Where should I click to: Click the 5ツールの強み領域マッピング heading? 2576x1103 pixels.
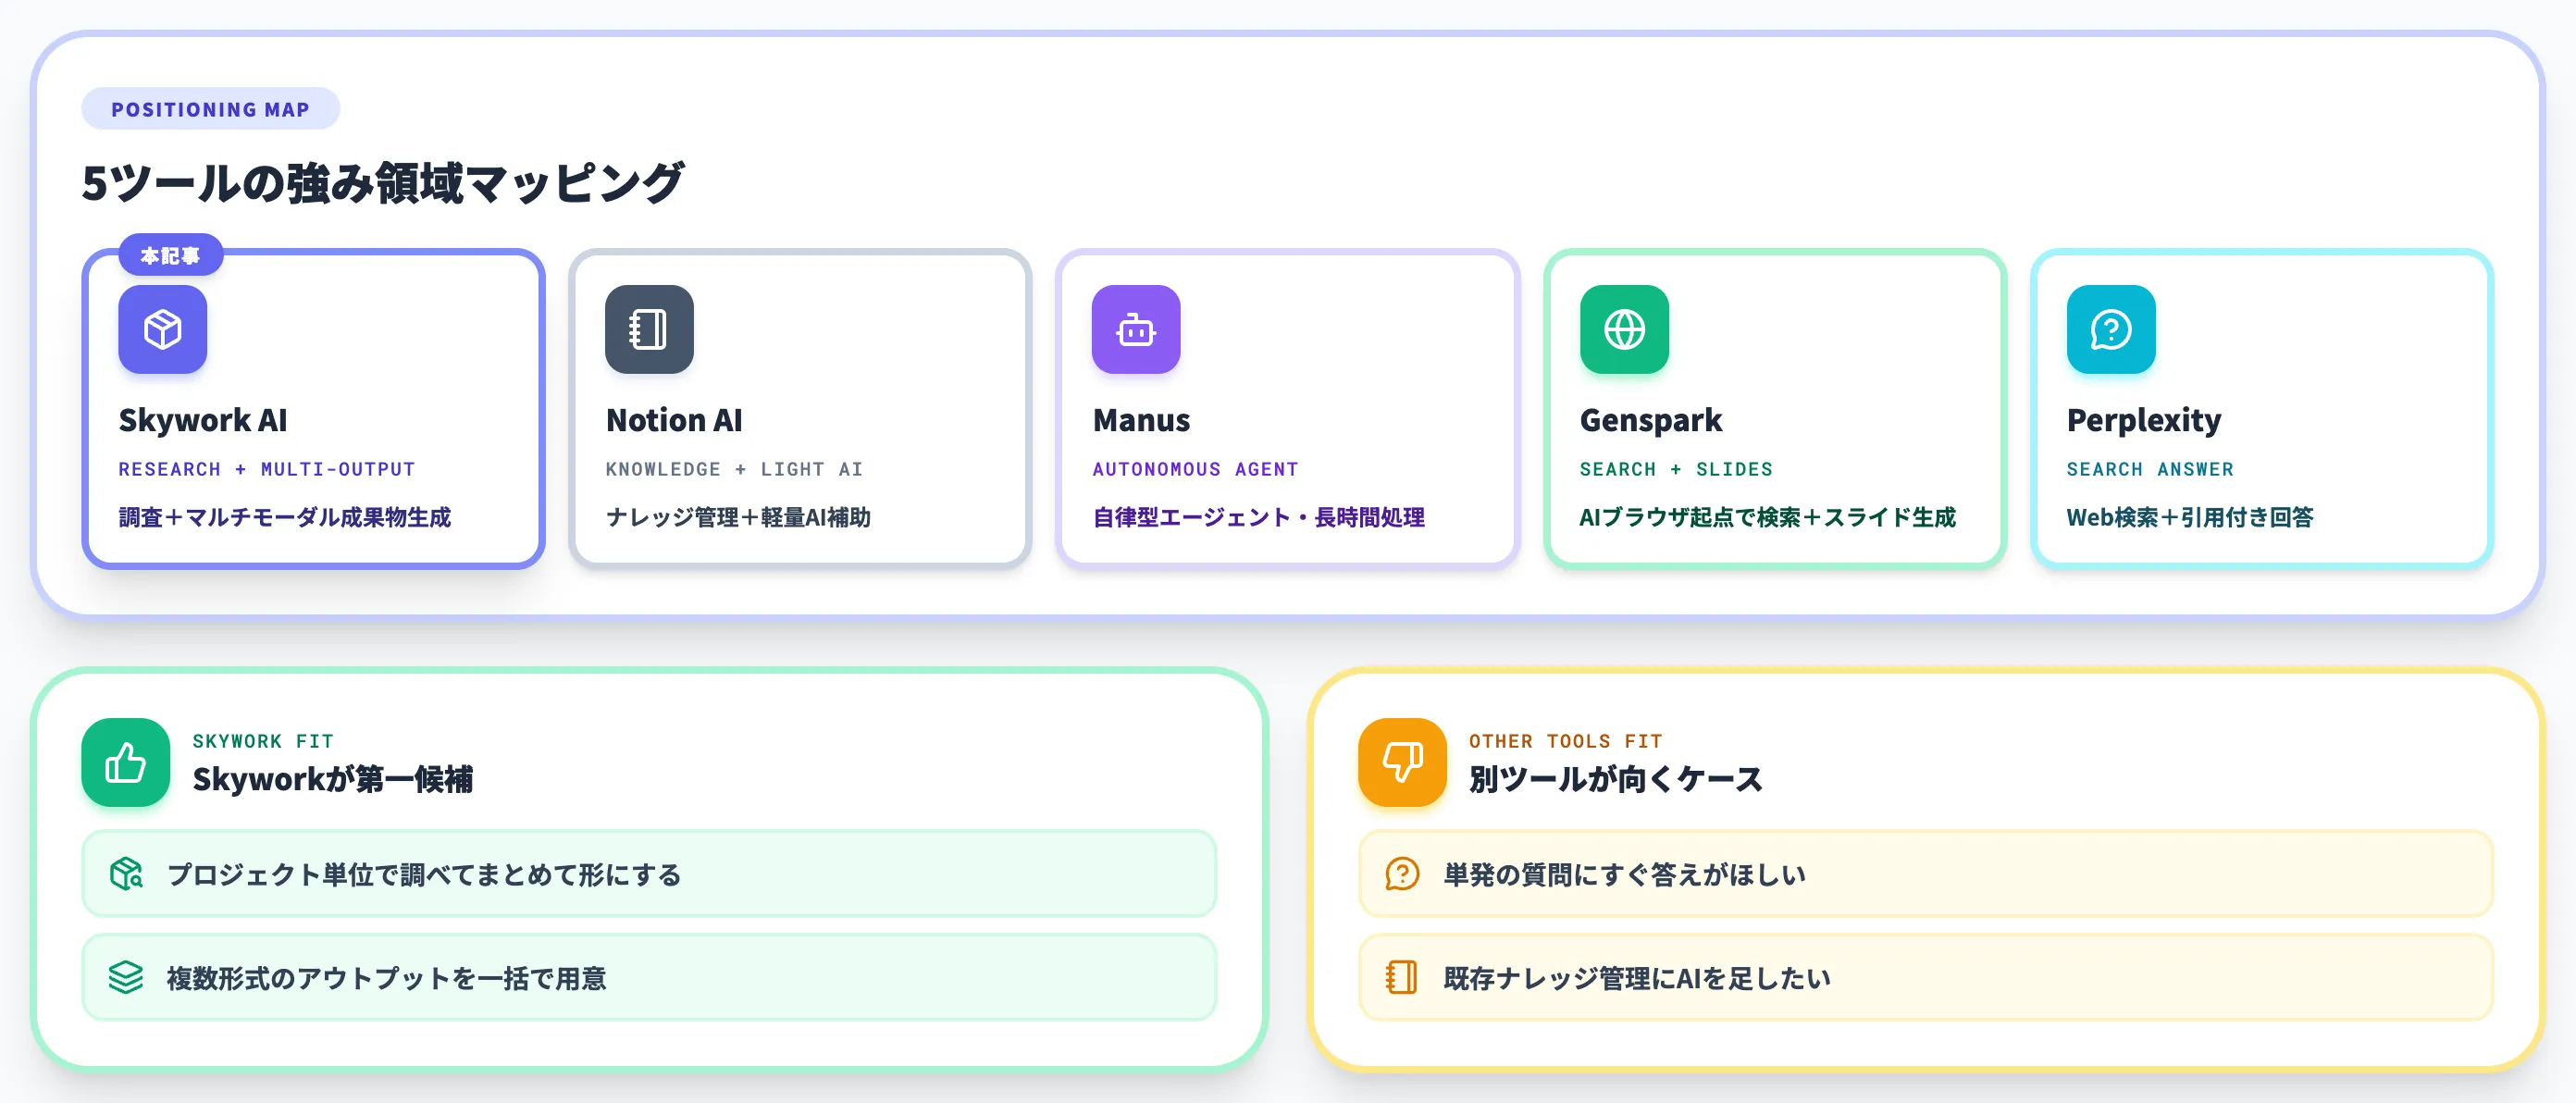pos(383,183)
